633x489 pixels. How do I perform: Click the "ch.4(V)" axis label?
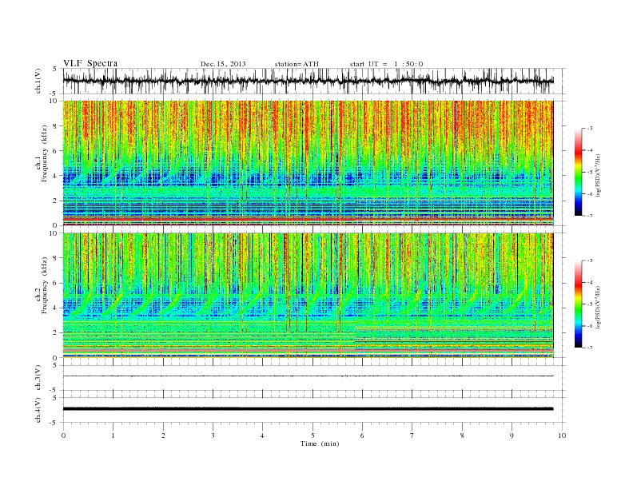coord(38,410)
